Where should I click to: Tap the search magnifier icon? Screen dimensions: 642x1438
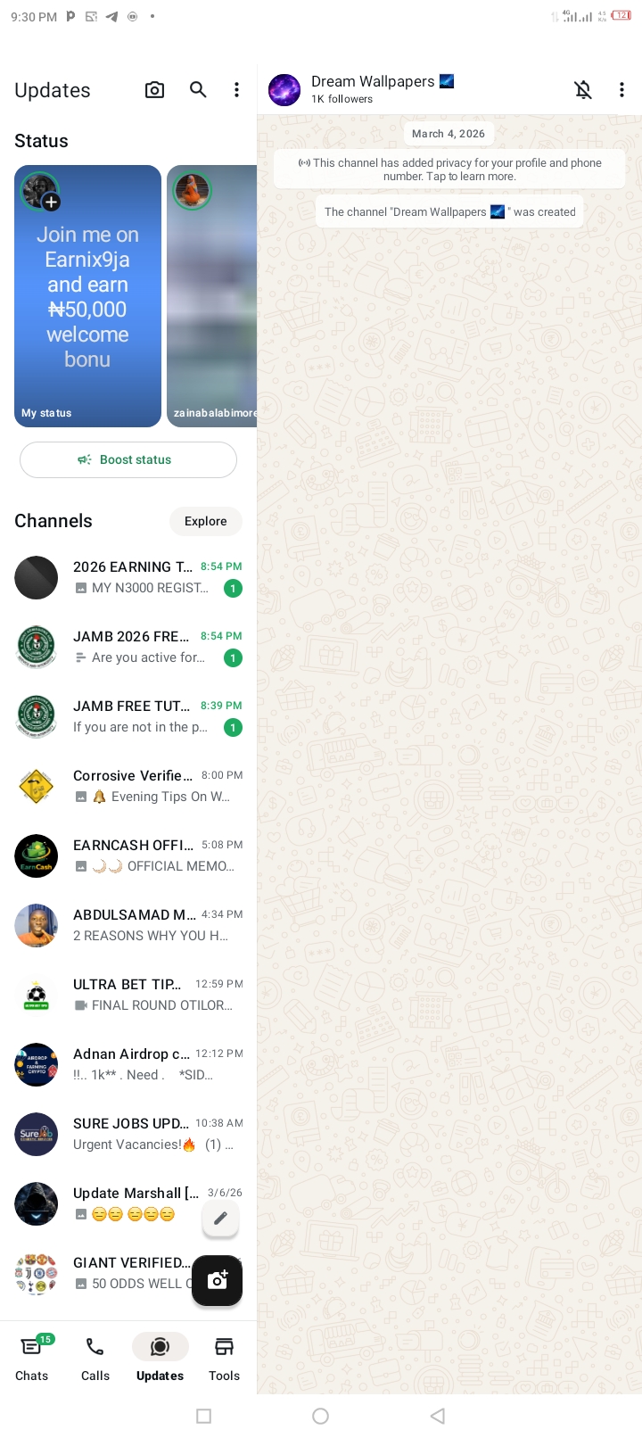point(198,89)
